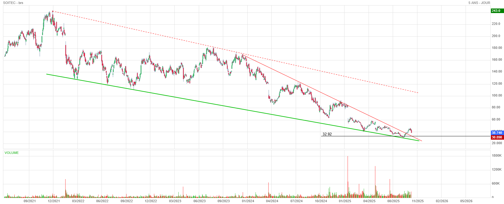Click the 05/2026 date axis label
The width and height of the screenshot is (504, 204).
(x=466, y=201)
